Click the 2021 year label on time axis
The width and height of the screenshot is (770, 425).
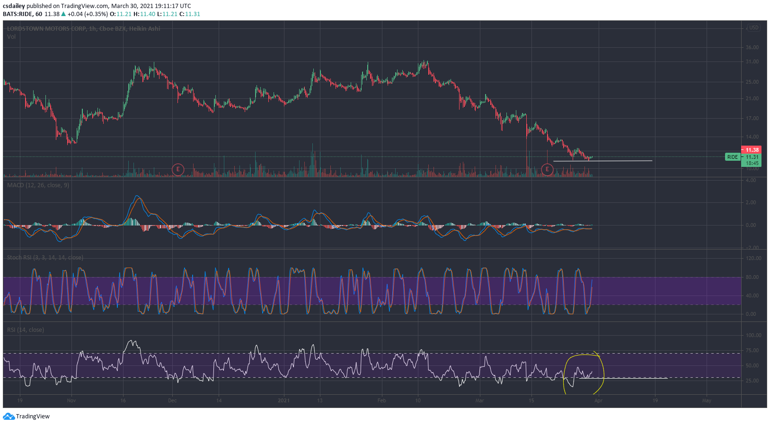pos(283,401)
